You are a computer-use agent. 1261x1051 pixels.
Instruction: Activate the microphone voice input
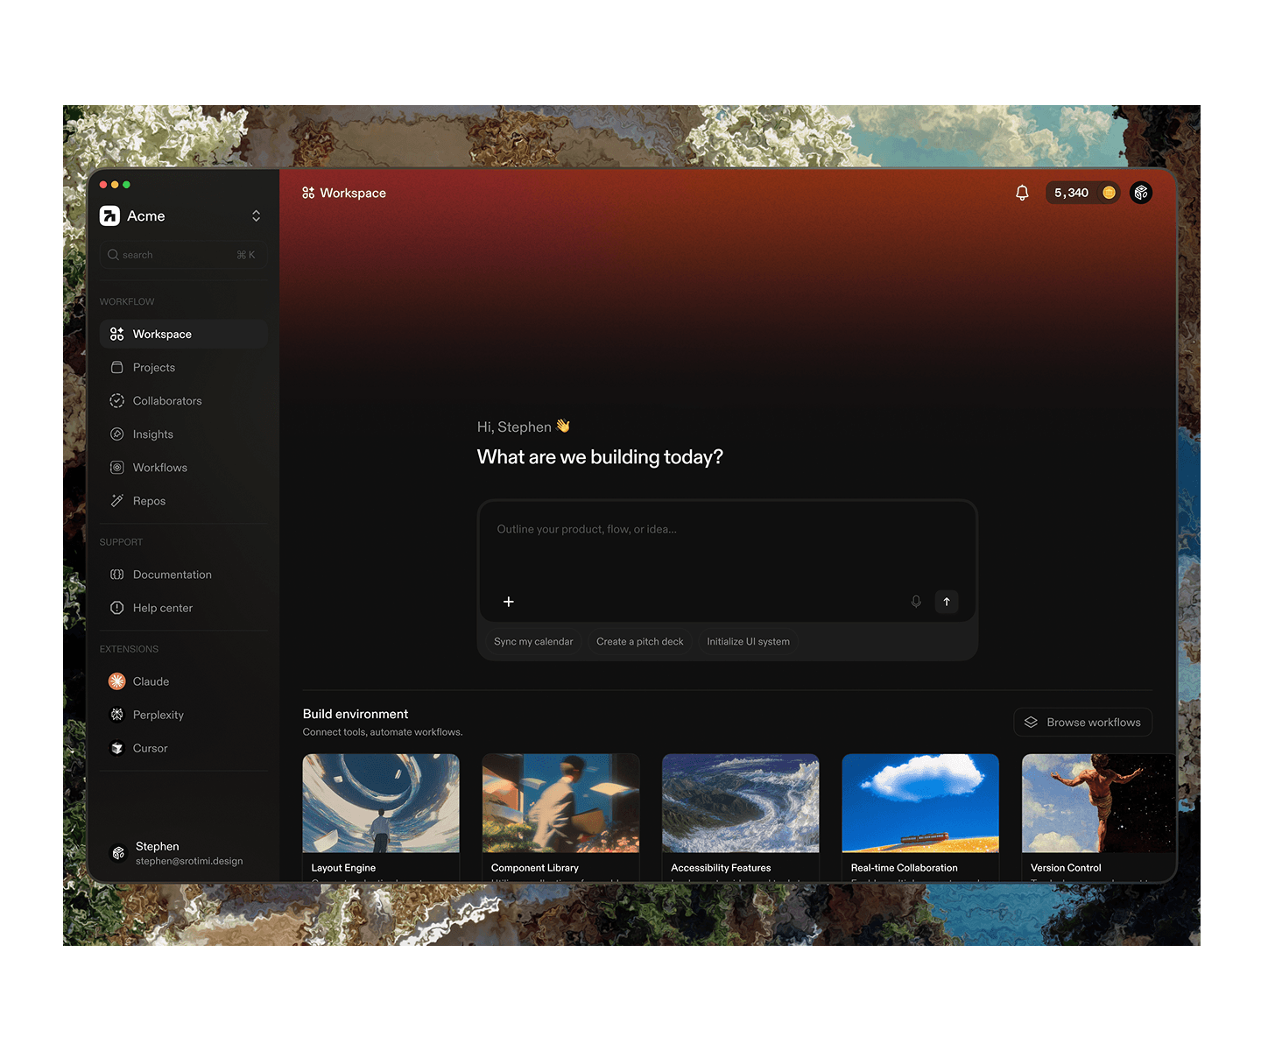coord(916,602)
